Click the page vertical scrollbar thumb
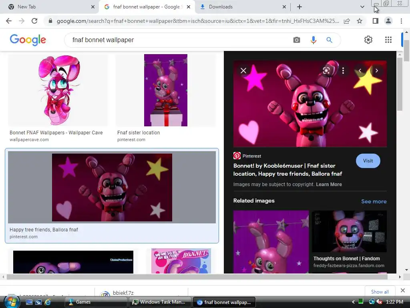 click(406, 51)
